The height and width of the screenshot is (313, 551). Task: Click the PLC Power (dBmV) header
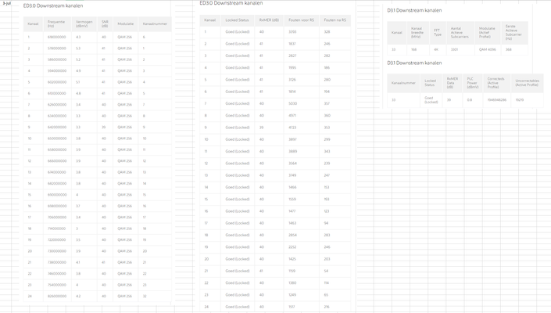472,83
